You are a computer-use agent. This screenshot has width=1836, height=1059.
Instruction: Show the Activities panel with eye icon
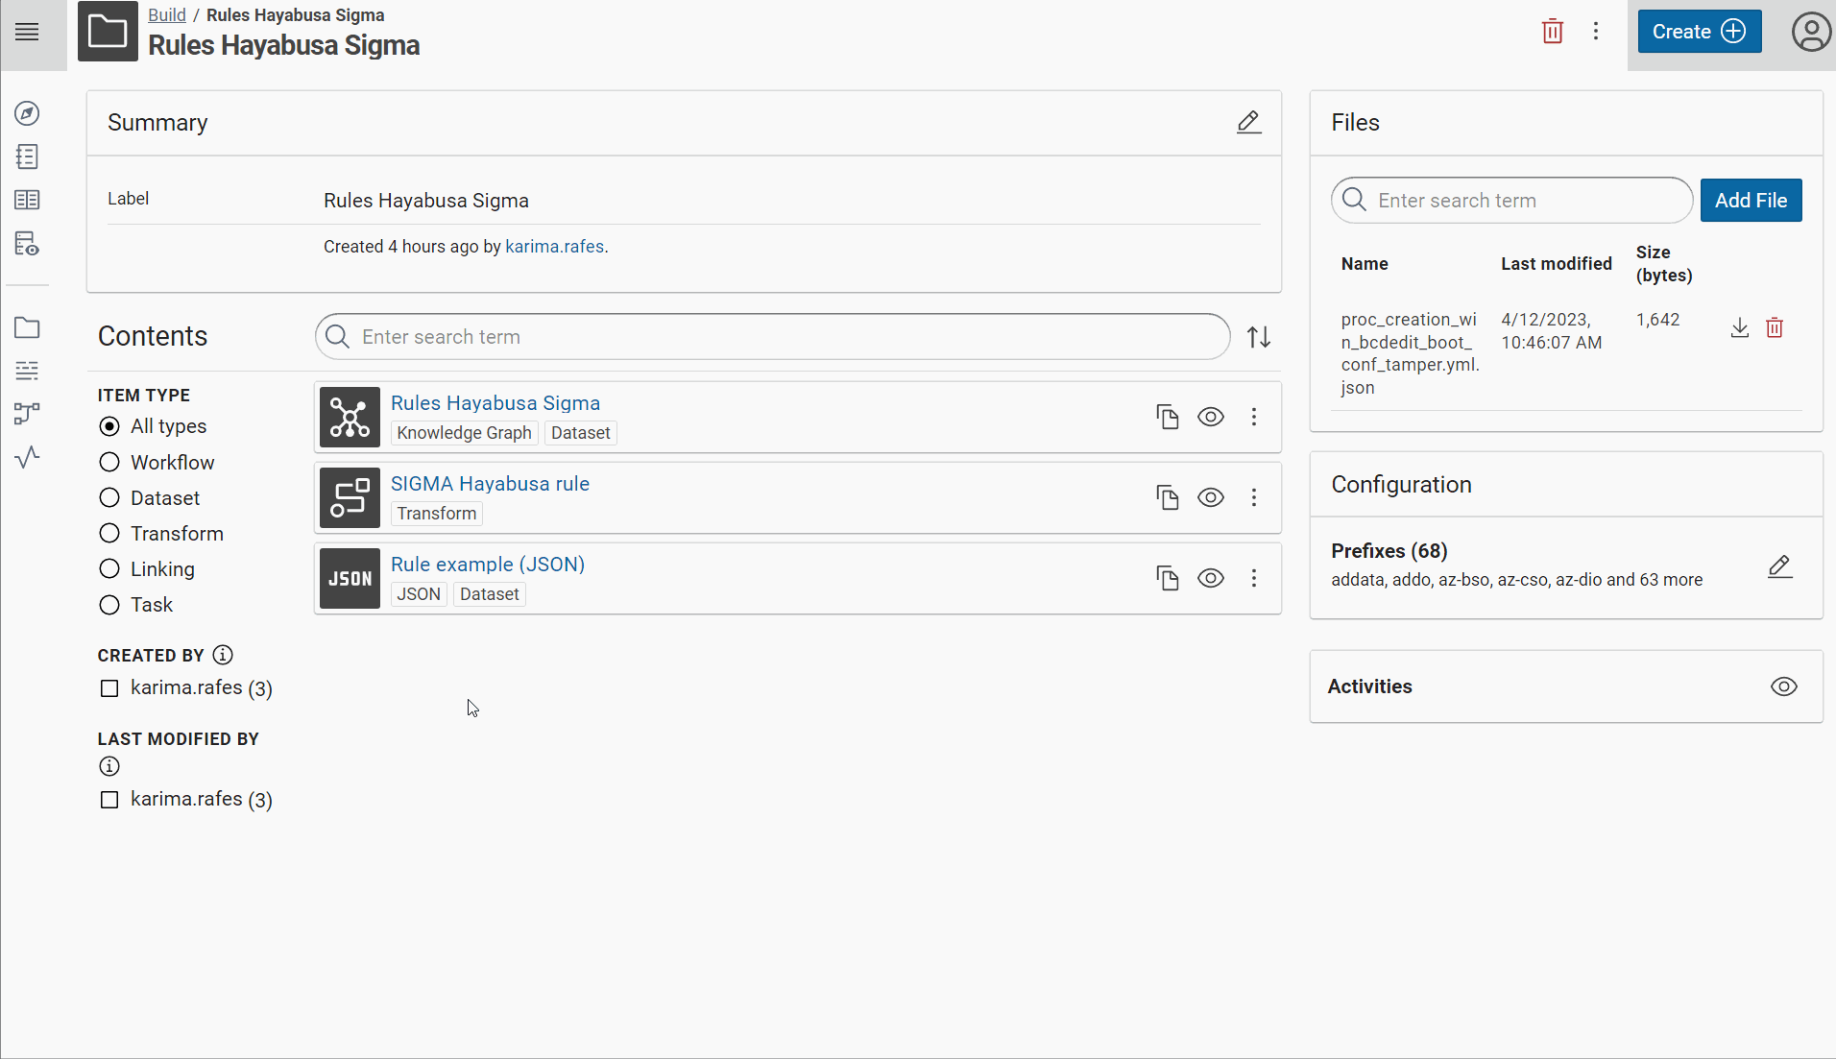1783,686
